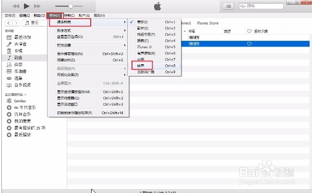312x193 pixels.
Task: Open the 音乐 media picker
Action: coord(35,23)
